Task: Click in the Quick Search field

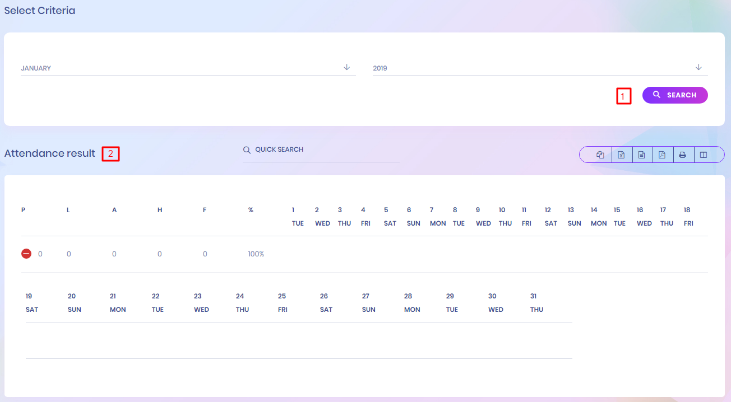Action: coord(325,150)
